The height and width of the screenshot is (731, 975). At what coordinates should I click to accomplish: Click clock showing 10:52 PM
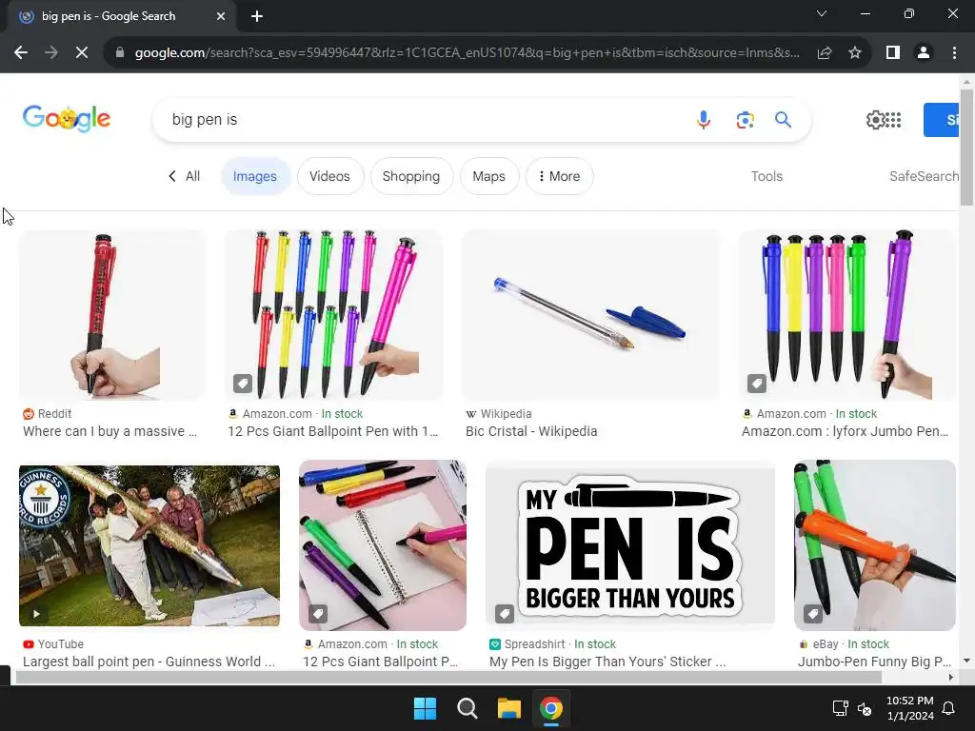tap(909, 701)
